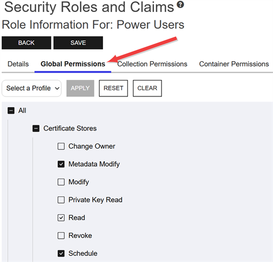The height and width of the screenshot is (262, 273).
Task: Collapse the Certificate Stores node
Action: tap(36, 129)
